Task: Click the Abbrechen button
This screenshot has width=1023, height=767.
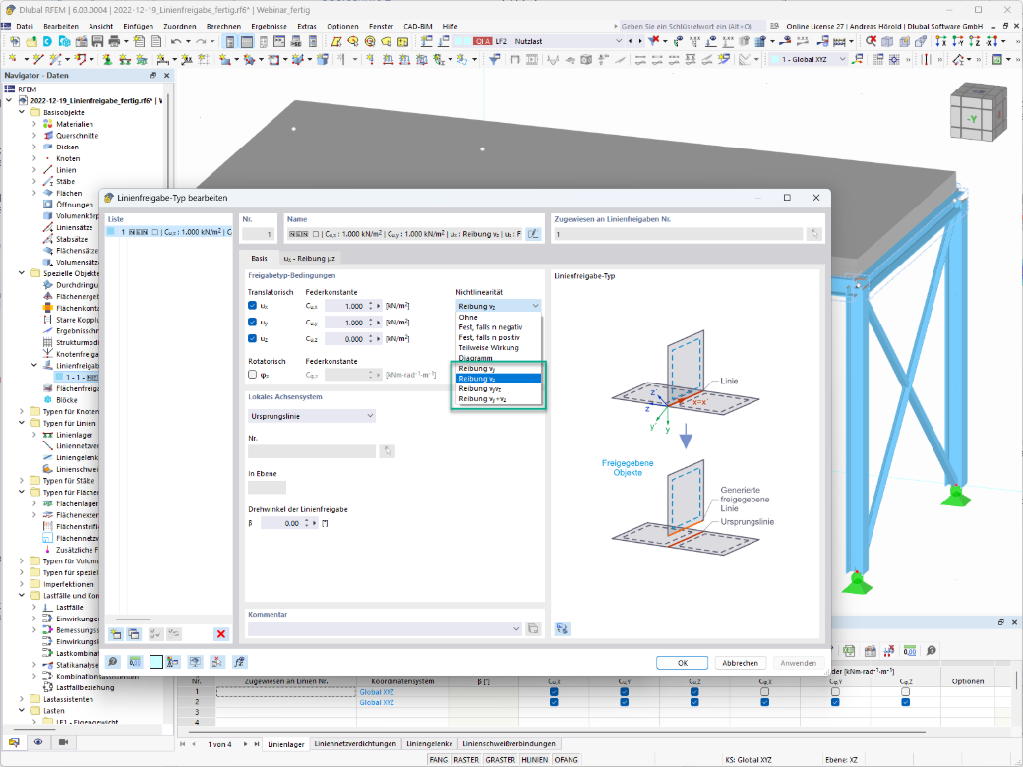Action: [740, 663]
